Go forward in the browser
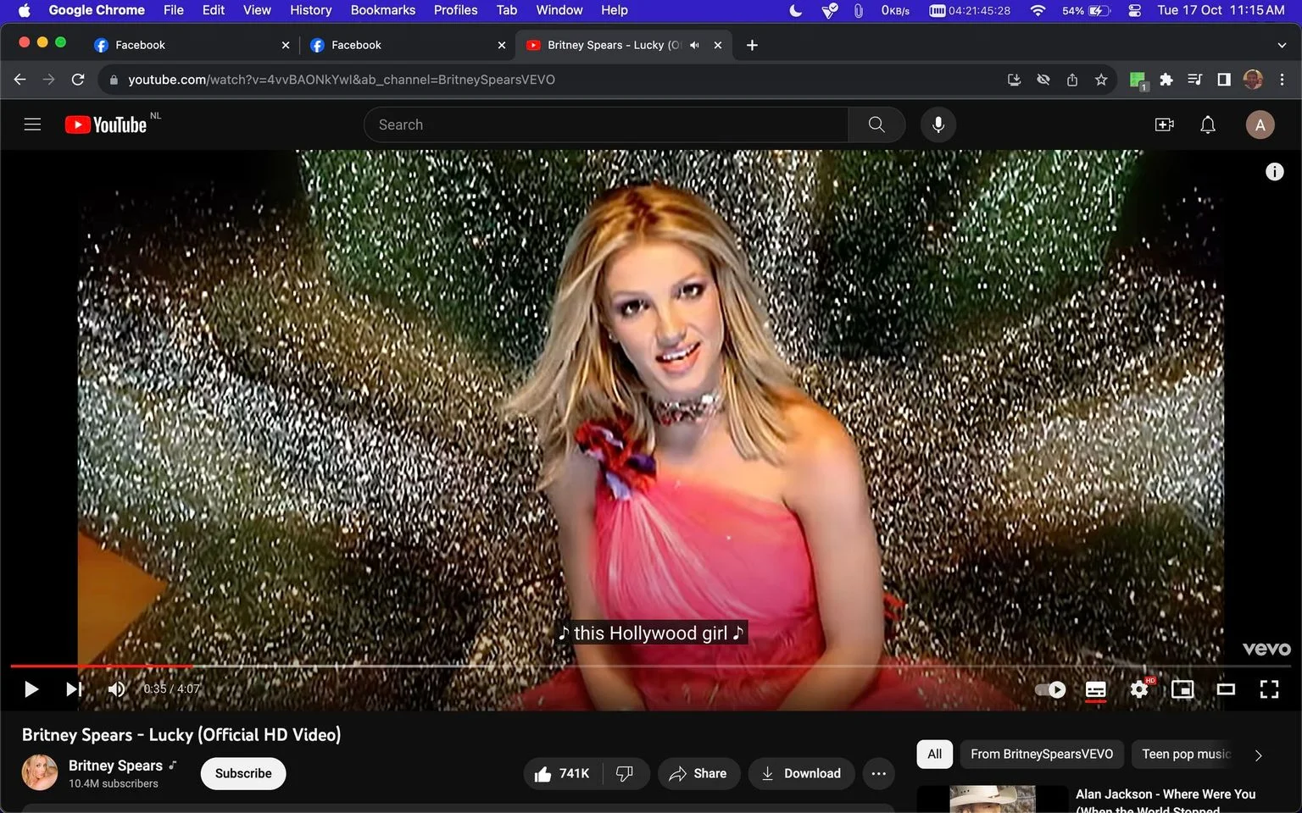Screen dimensions: 1302x813 49,80
